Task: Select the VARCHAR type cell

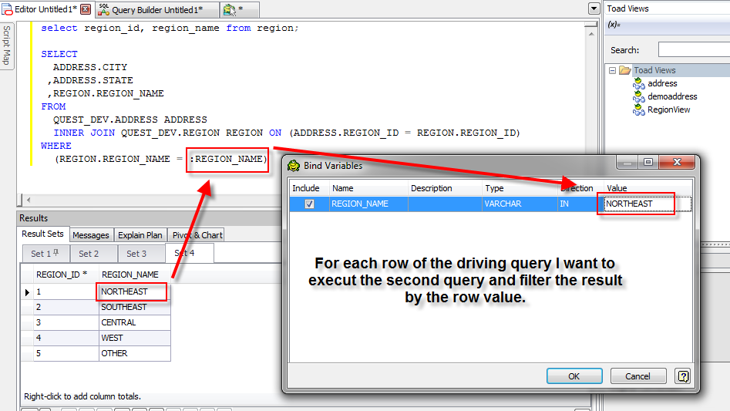Action: pos(520,204)
